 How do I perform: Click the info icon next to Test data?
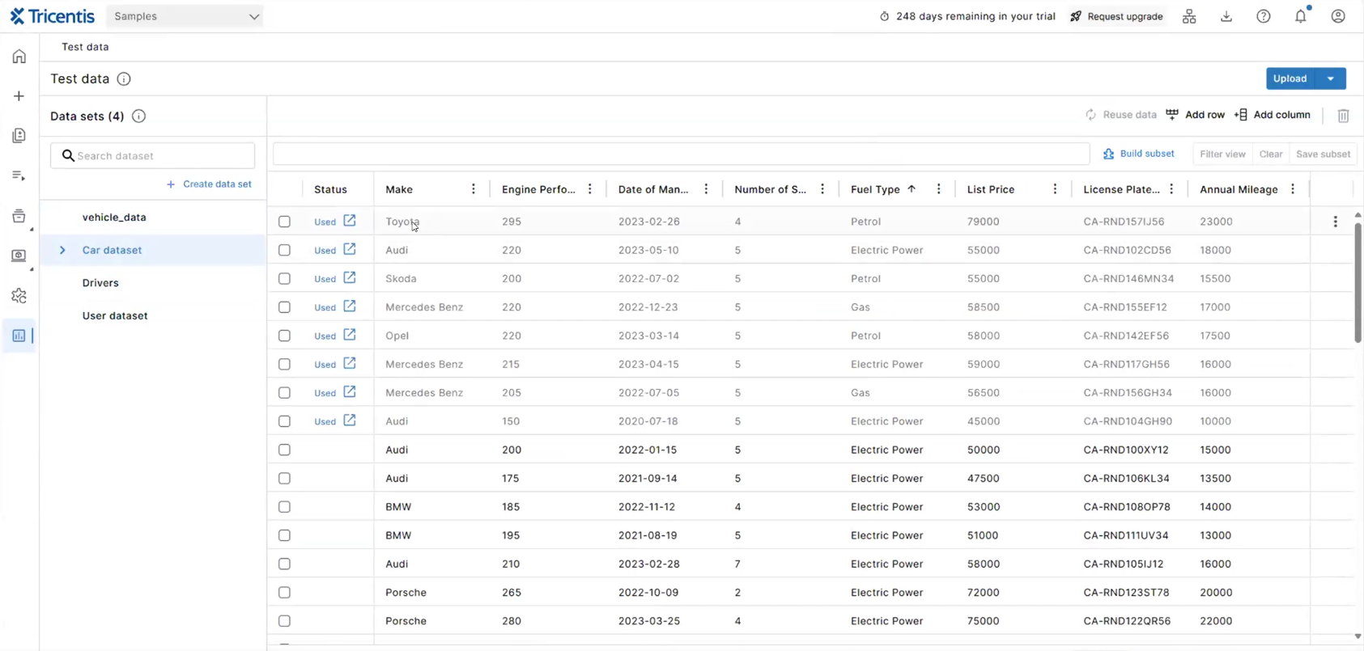(x=124, y=79)
